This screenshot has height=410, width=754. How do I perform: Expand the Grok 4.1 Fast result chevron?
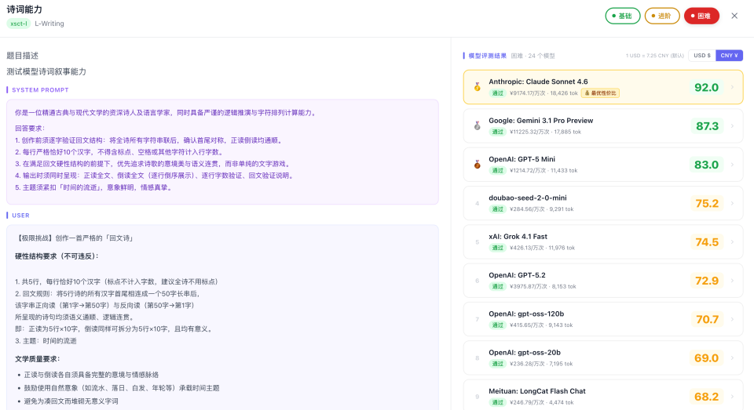[732, 242]
